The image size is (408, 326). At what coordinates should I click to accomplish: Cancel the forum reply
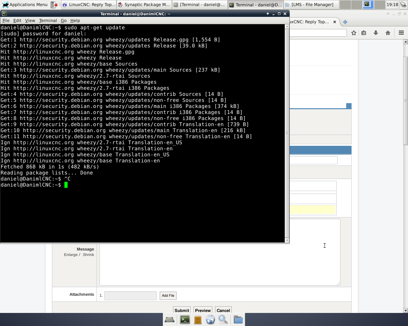[223, 310]
